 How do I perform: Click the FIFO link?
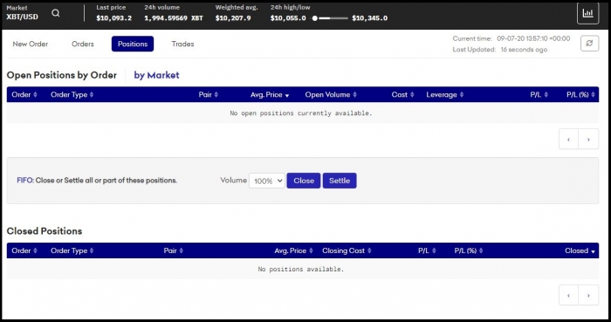pos(25,181)
